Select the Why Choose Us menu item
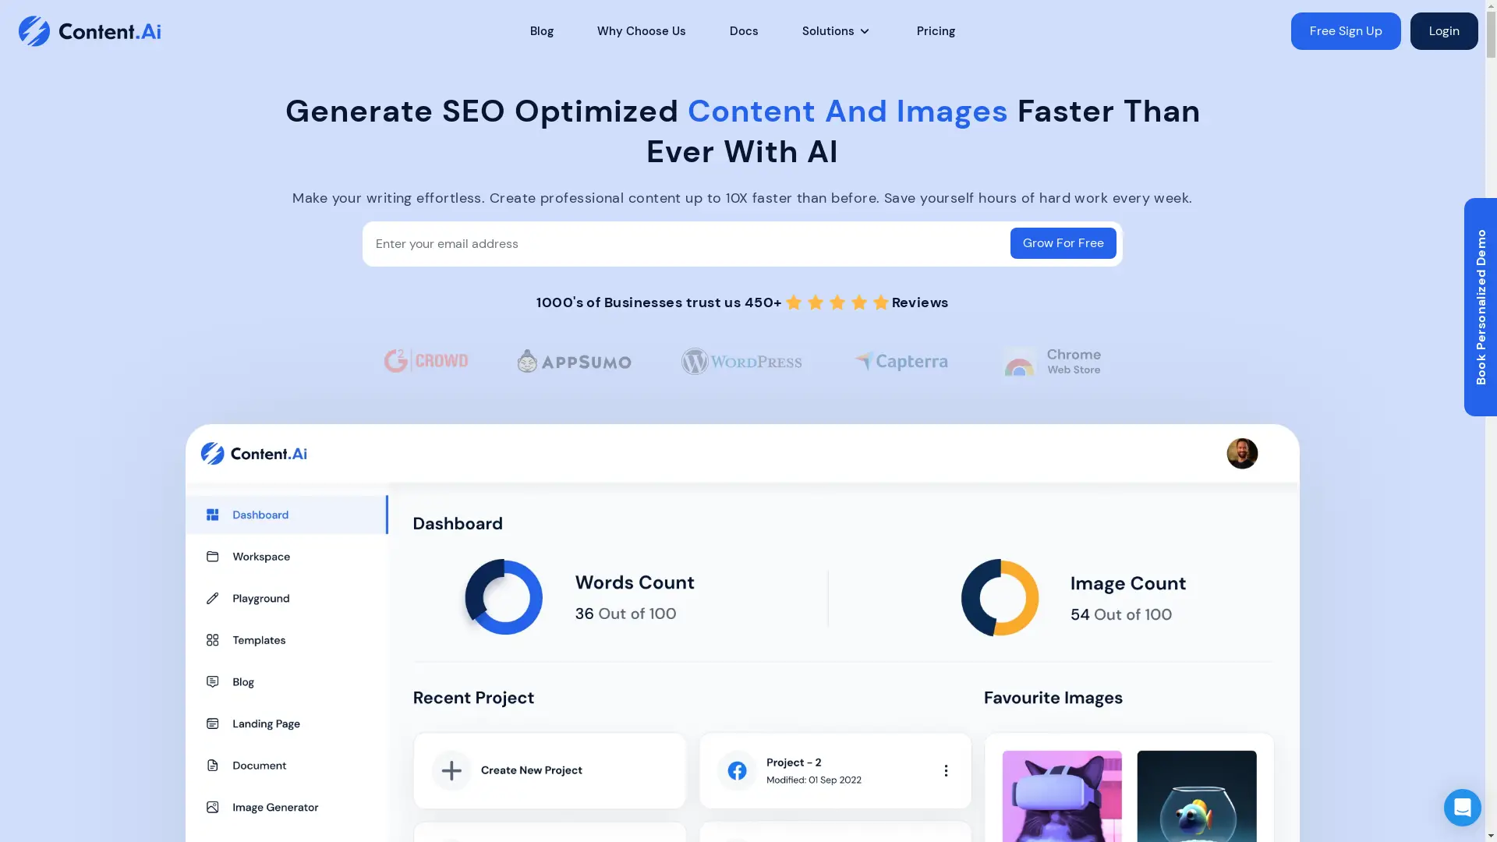 [x=642, y=31]
